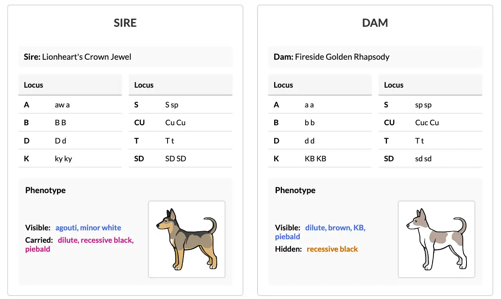This screenshot has height=299, width=501.
Task: Click the DAM card title heading
Action: coord(375,23)
